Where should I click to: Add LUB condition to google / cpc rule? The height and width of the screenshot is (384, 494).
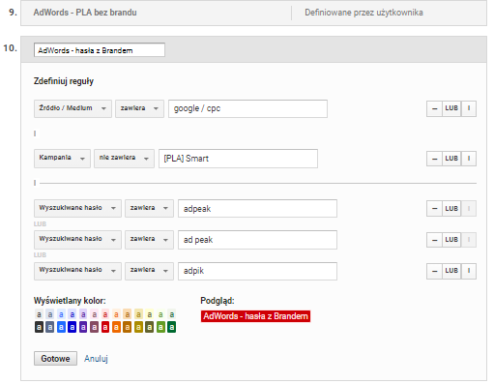point(451,108)
